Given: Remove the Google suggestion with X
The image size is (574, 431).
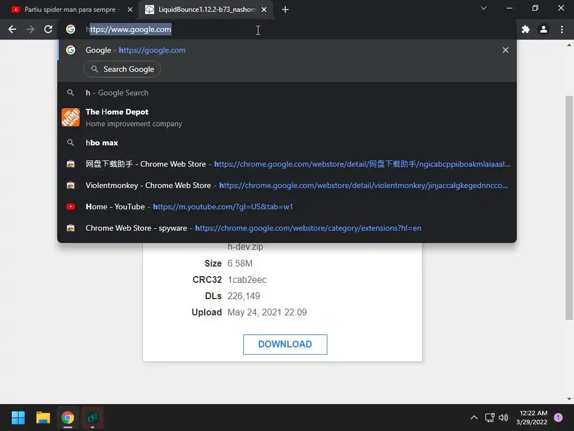Looking at the screenshot, I should (506, 50).
